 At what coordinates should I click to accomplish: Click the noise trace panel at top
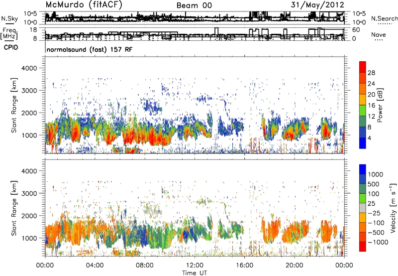tap(195, 17)
